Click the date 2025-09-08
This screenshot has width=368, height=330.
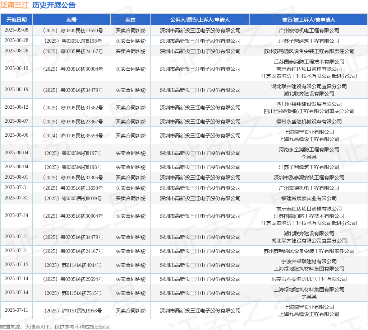(17, 30)
